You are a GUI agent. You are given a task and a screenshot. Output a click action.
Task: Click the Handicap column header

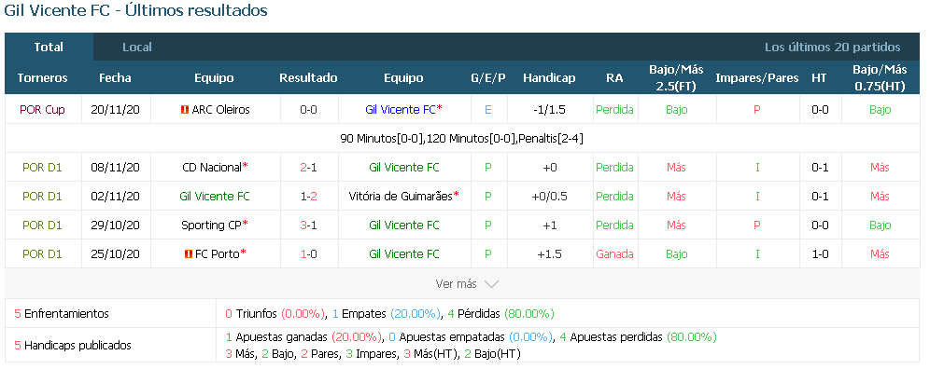coord(549,77)
